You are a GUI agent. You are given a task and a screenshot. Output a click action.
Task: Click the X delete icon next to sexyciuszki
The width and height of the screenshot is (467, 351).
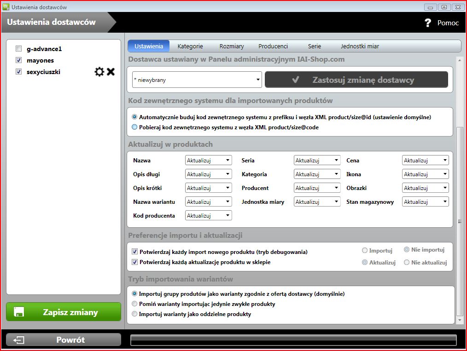pos(111,72)
